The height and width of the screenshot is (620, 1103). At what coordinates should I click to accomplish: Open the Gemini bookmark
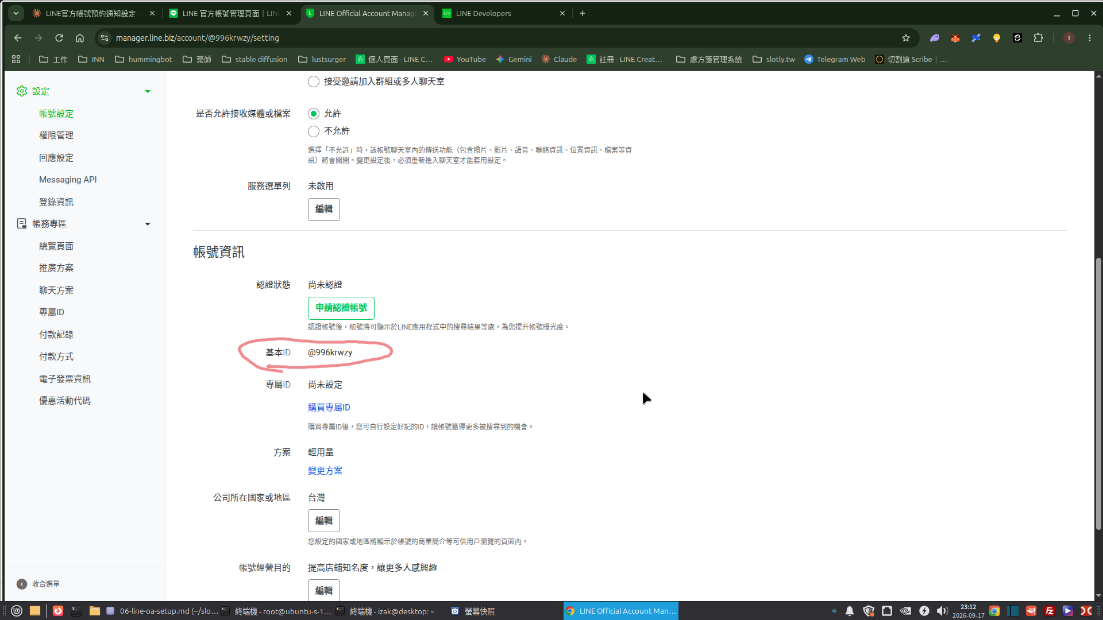[x=514, y=59]
